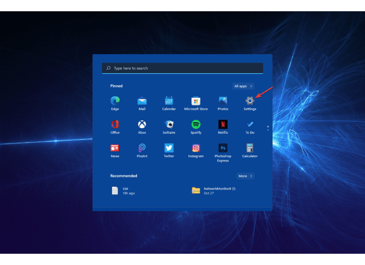Open Microsoft To Do

[250, 124]
